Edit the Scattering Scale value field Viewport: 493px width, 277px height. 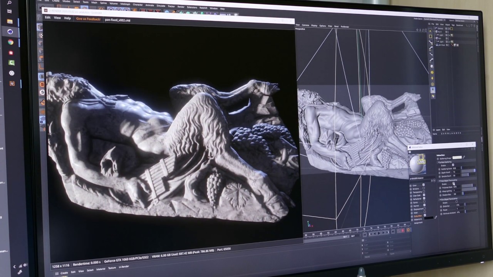[456, 168]
